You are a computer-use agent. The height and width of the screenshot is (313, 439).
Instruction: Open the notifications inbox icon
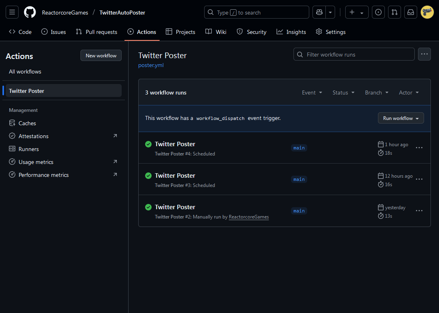tap(411, 13)
